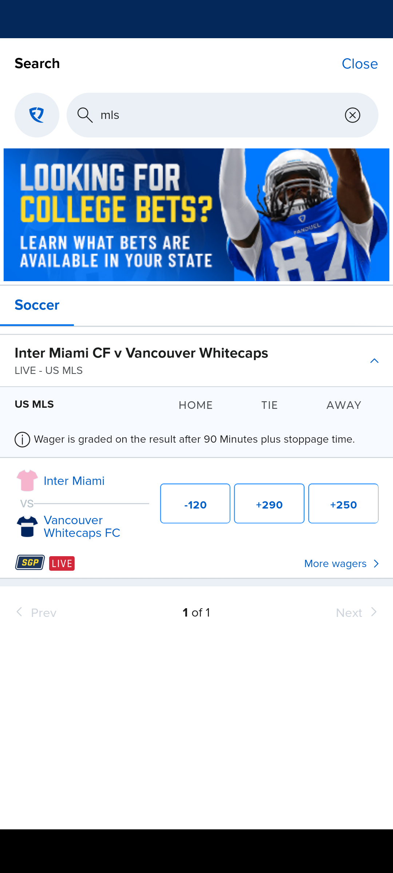Select the tie odds +290
393x873 pixels.
[x=269, y=504]
